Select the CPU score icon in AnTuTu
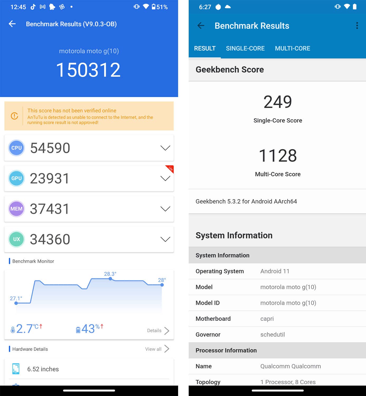 coord(16,148)
